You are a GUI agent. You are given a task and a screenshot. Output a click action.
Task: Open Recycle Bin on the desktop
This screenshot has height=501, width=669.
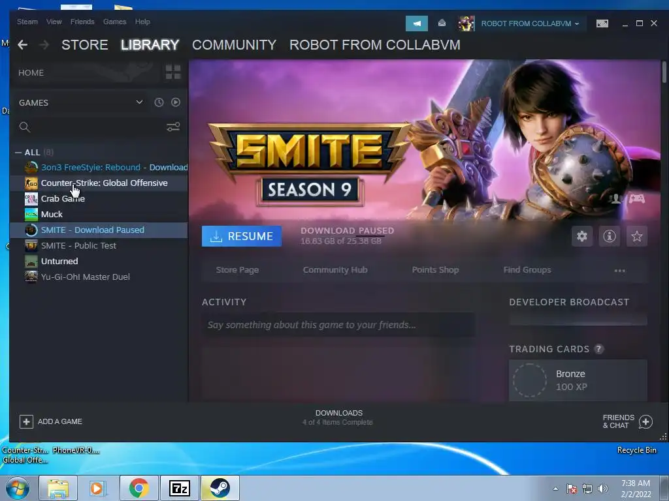636,450
